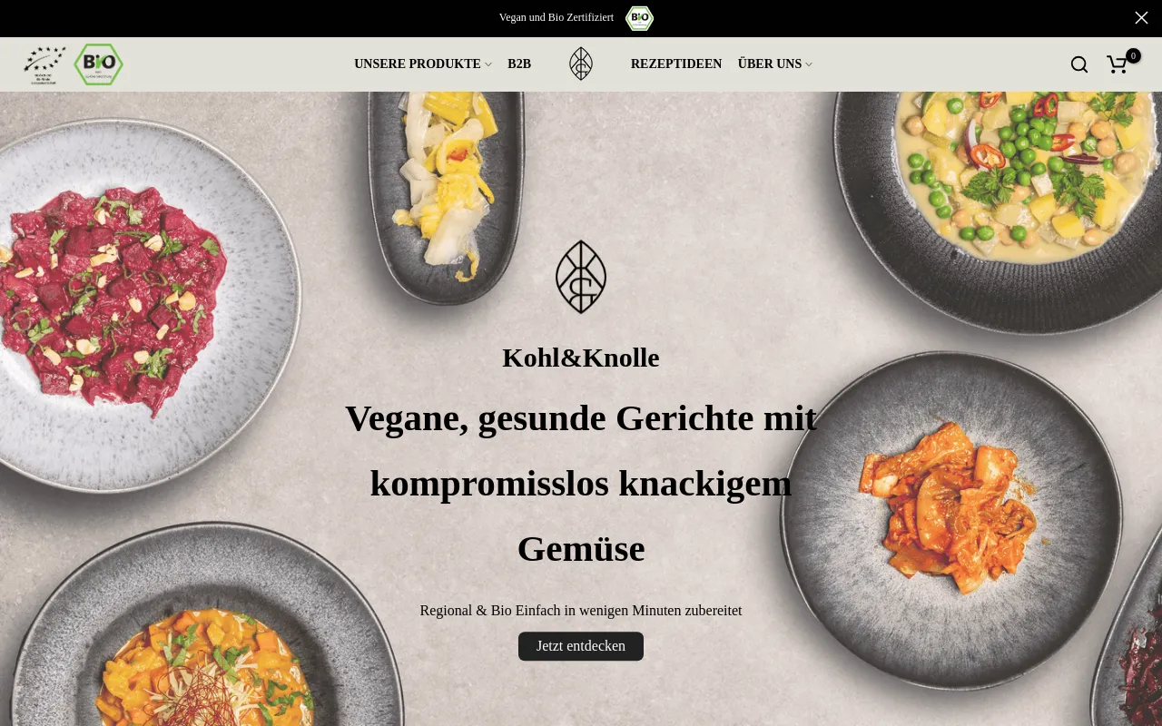Expand the Unsere Produkte dropdown arrow
The image size is (1162, 726).
[x=488, y=64]
